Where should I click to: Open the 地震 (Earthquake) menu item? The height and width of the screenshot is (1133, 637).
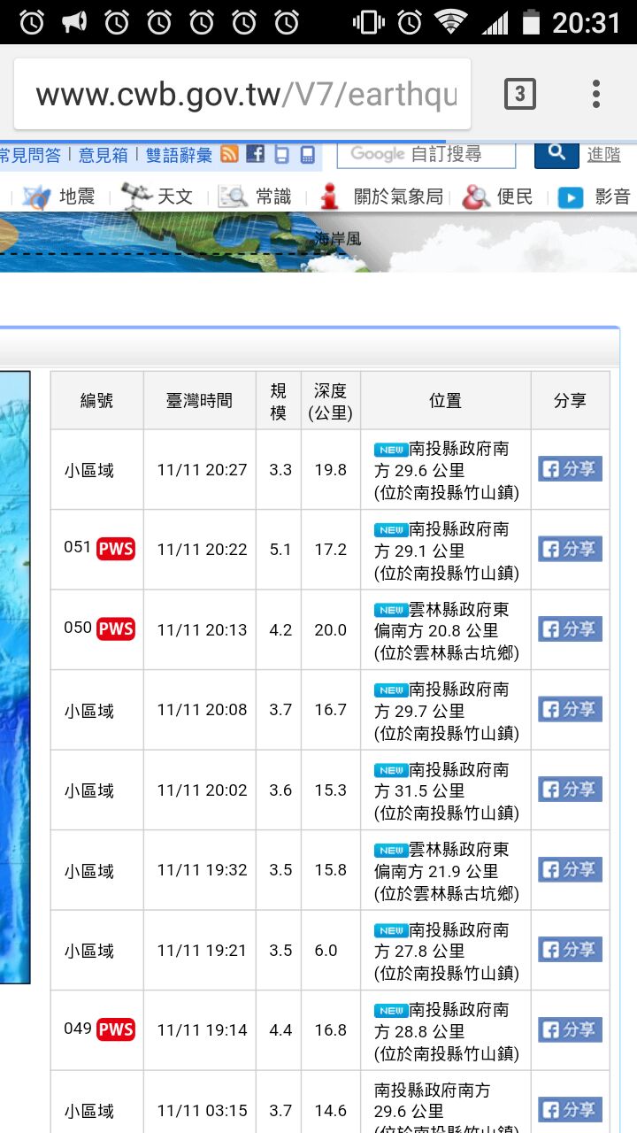click(60, 197)
